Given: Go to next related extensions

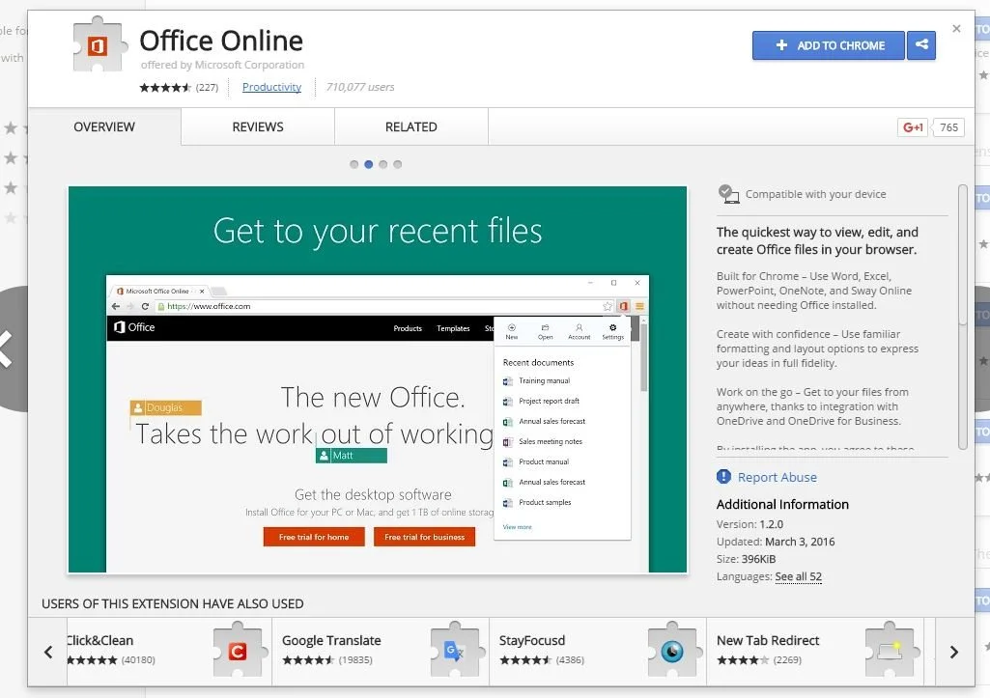Looking at the screenshot, I should coord(954,652).
